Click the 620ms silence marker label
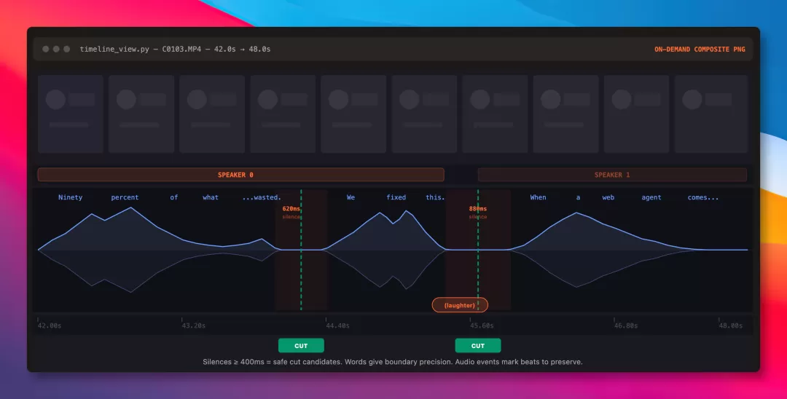Viewport: 787px width, 399px height. pos(291,208)
